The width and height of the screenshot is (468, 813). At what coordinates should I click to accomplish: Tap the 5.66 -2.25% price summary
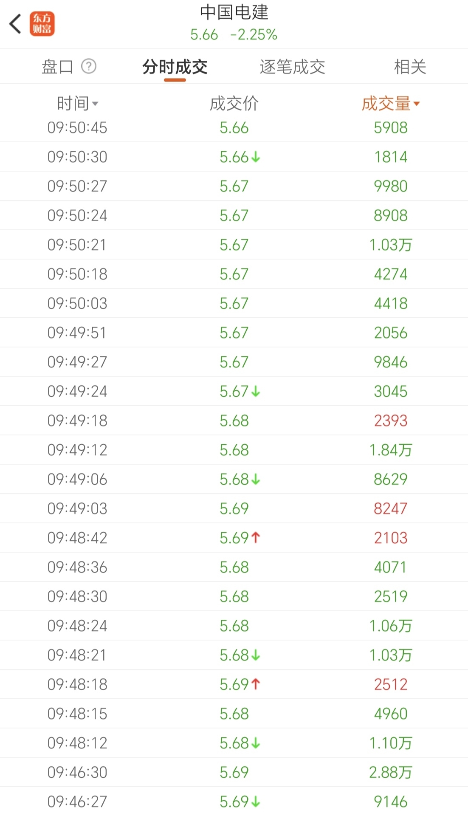(234, 34)
